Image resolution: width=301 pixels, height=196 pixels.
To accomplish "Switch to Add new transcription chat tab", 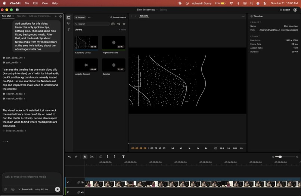I will click(x=40, y=16).
